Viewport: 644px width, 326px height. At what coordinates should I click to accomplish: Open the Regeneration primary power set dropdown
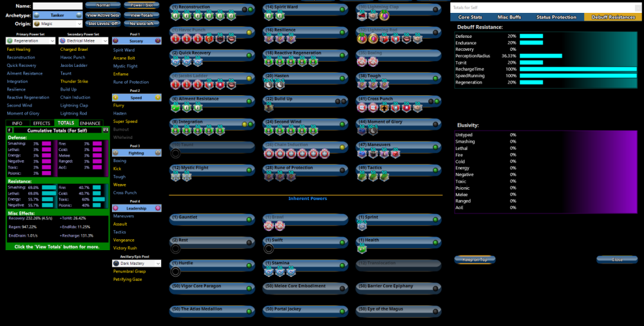pos(30,41)
